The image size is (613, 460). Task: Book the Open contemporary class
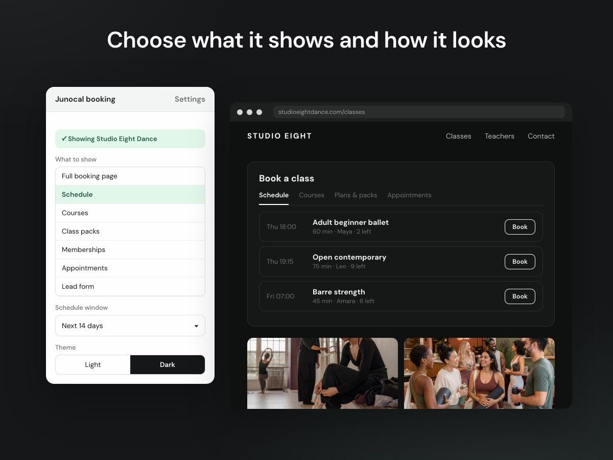click(520, 262)
